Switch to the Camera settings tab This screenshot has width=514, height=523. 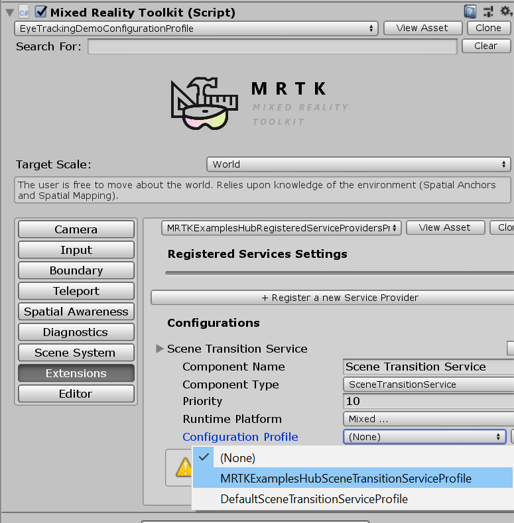(x=76, y=229)
